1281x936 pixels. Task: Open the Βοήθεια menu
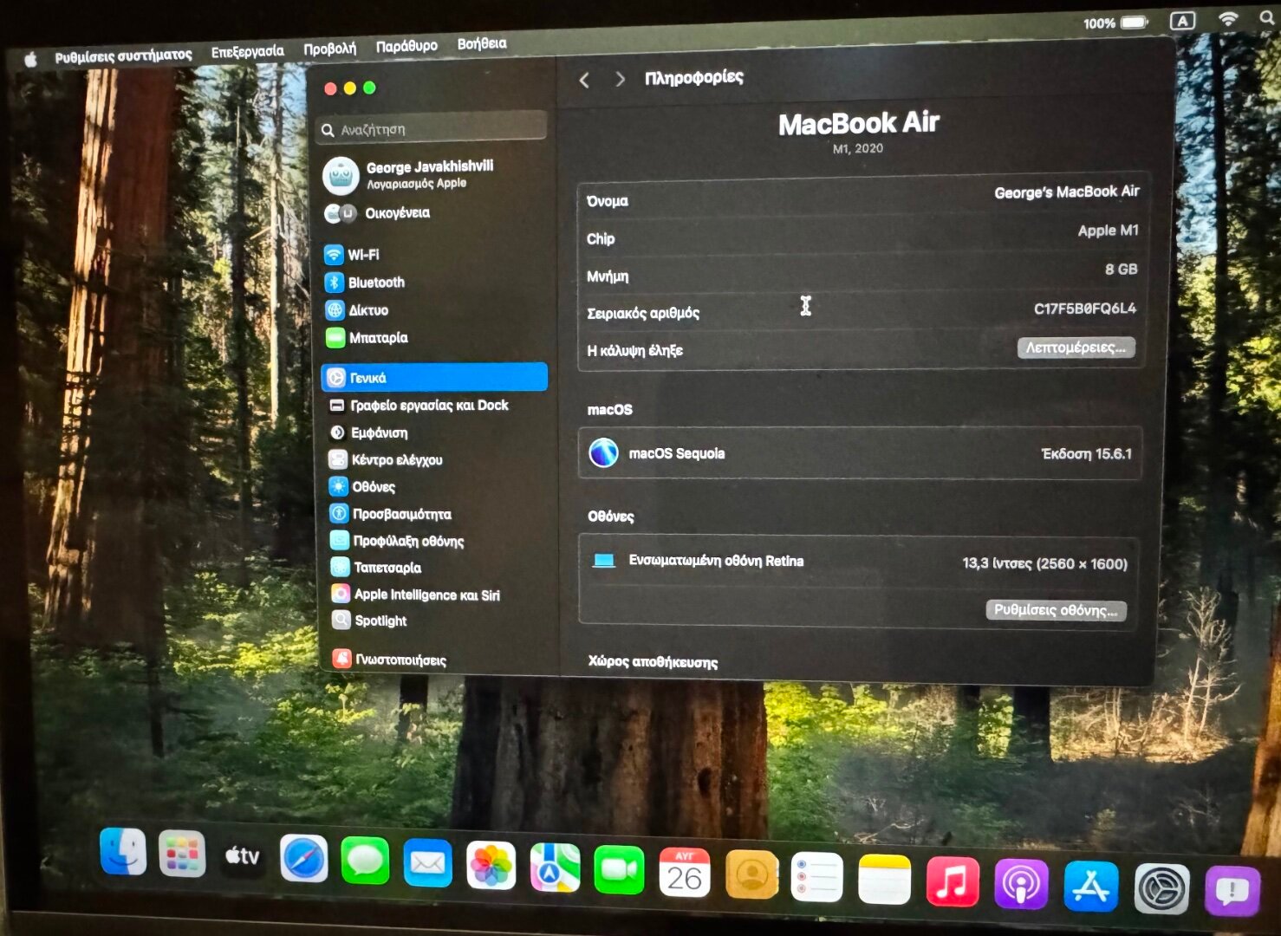[x=482, y=43]
